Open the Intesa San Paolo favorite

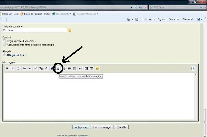9,14
